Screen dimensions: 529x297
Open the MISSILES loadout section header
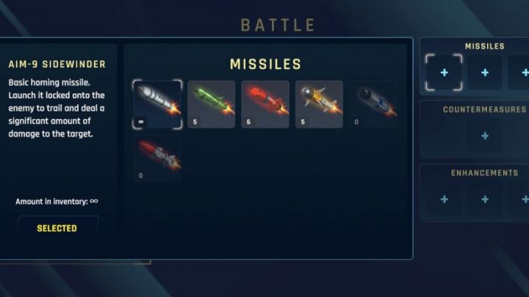[484, 46]
